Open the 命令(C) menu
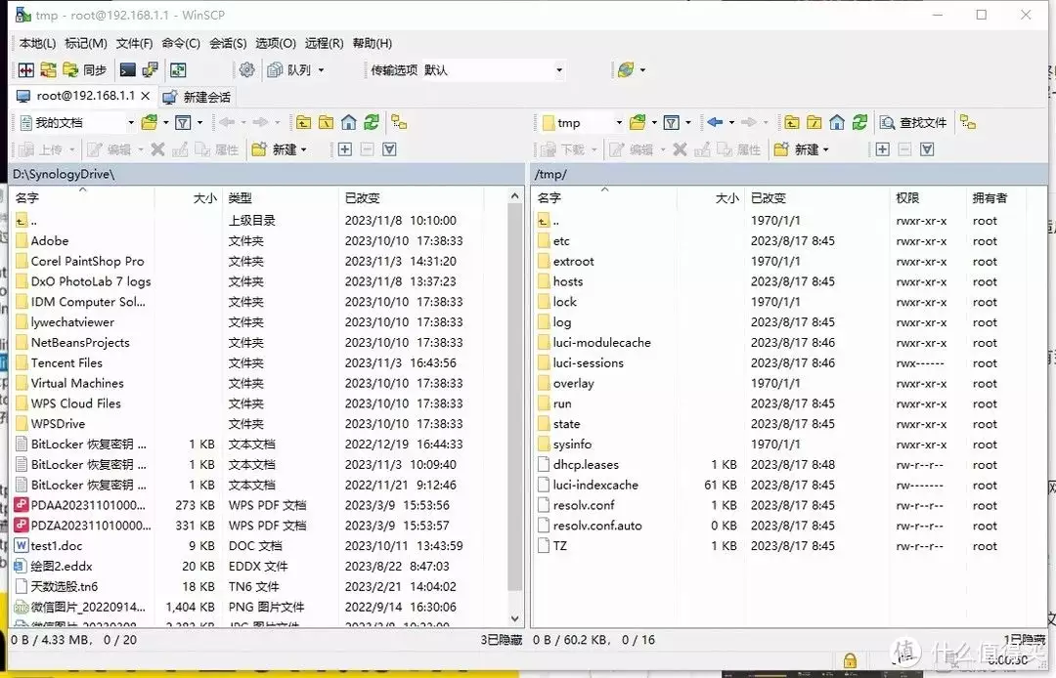 [181, 43]
